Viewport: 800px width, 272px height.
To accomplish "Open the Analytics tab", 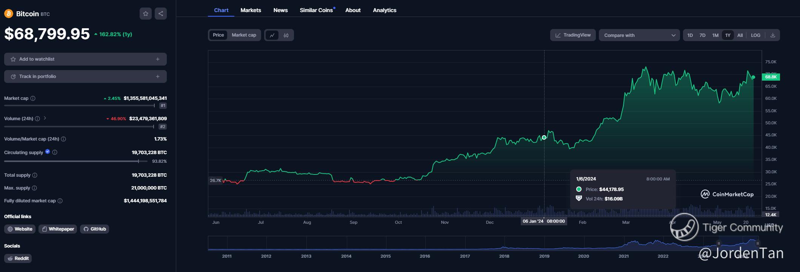I will [x=385, y=10].
